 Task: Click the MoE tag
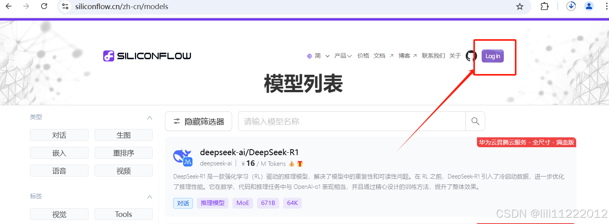[x=243, y=203]
